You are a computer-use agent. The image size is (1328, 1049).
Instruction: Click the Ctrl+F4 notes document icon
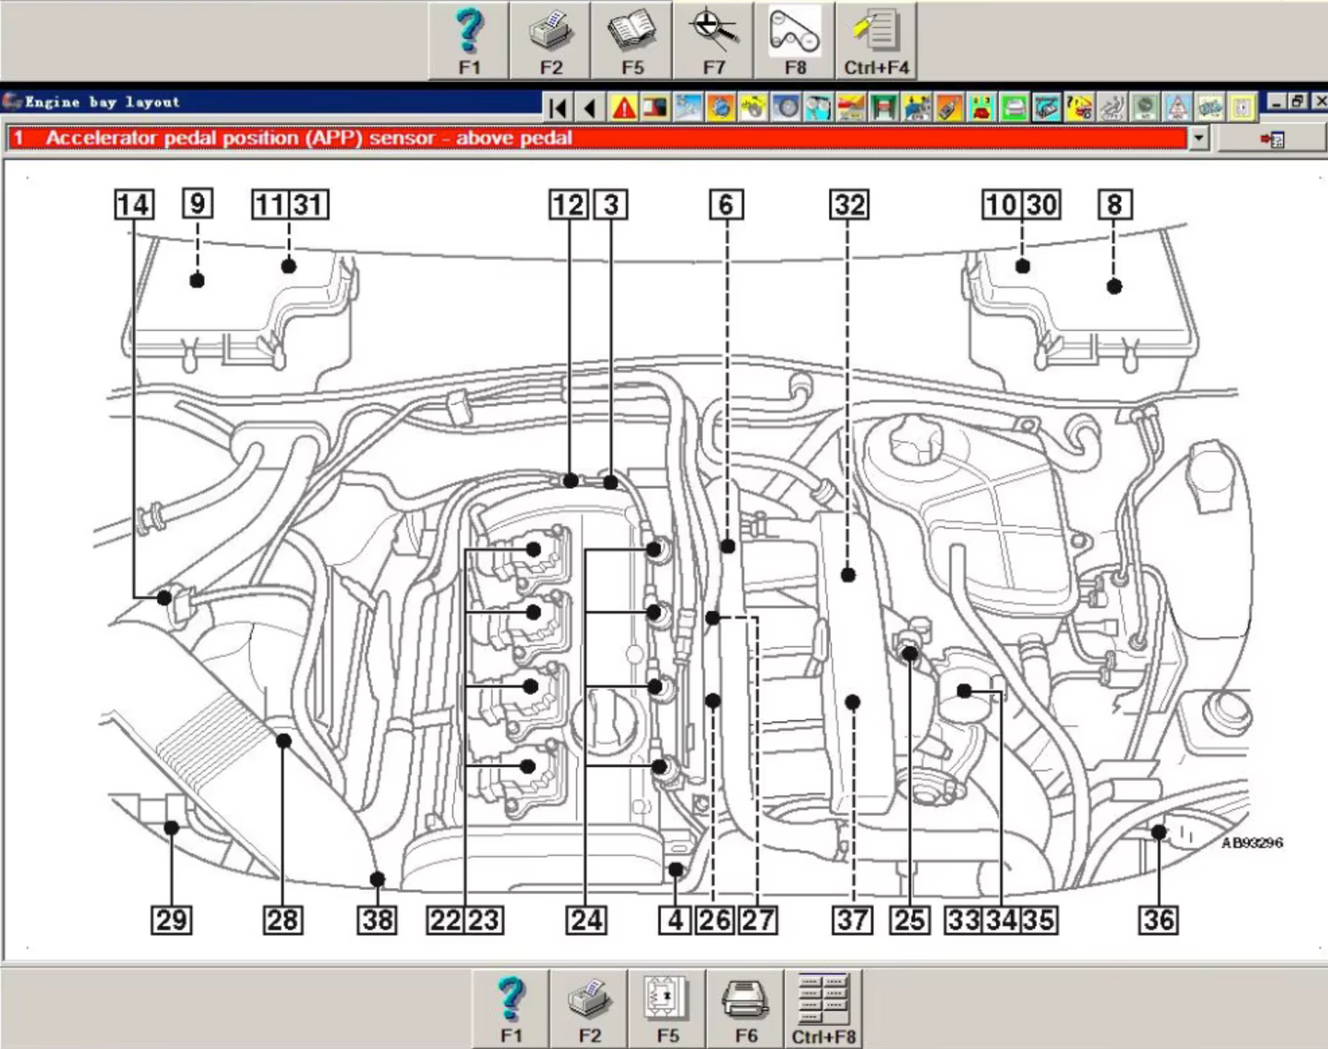coord(876,40)
